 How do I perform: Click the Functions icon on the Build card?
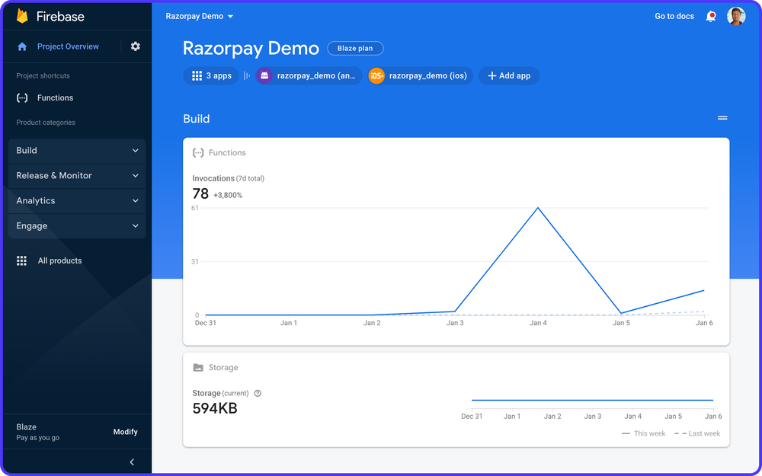coord(197,152)
